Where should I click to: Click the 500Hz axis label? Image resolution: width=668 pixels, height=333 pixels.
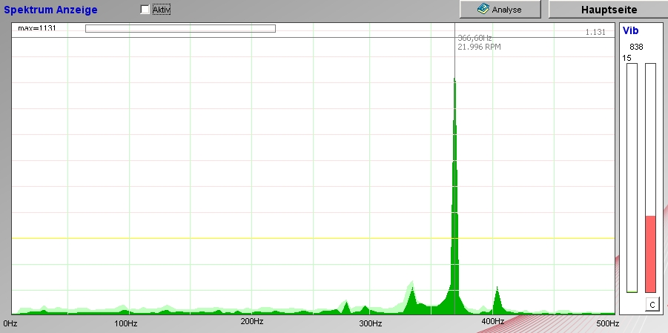[x=606, y=323]
